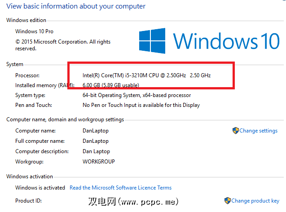Select the Windows 10 Pro edition text
The width and height of the screenshot is (286, 212).
34,31
